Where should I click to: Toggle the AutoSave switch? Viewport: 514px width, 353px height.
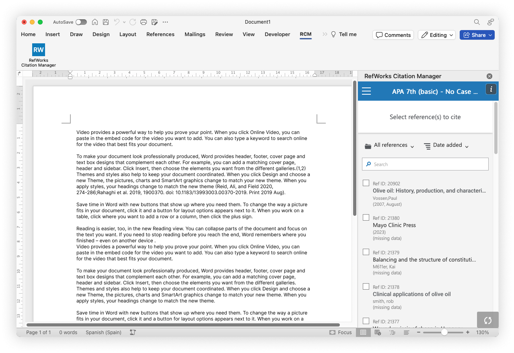[x=81, y=22]
